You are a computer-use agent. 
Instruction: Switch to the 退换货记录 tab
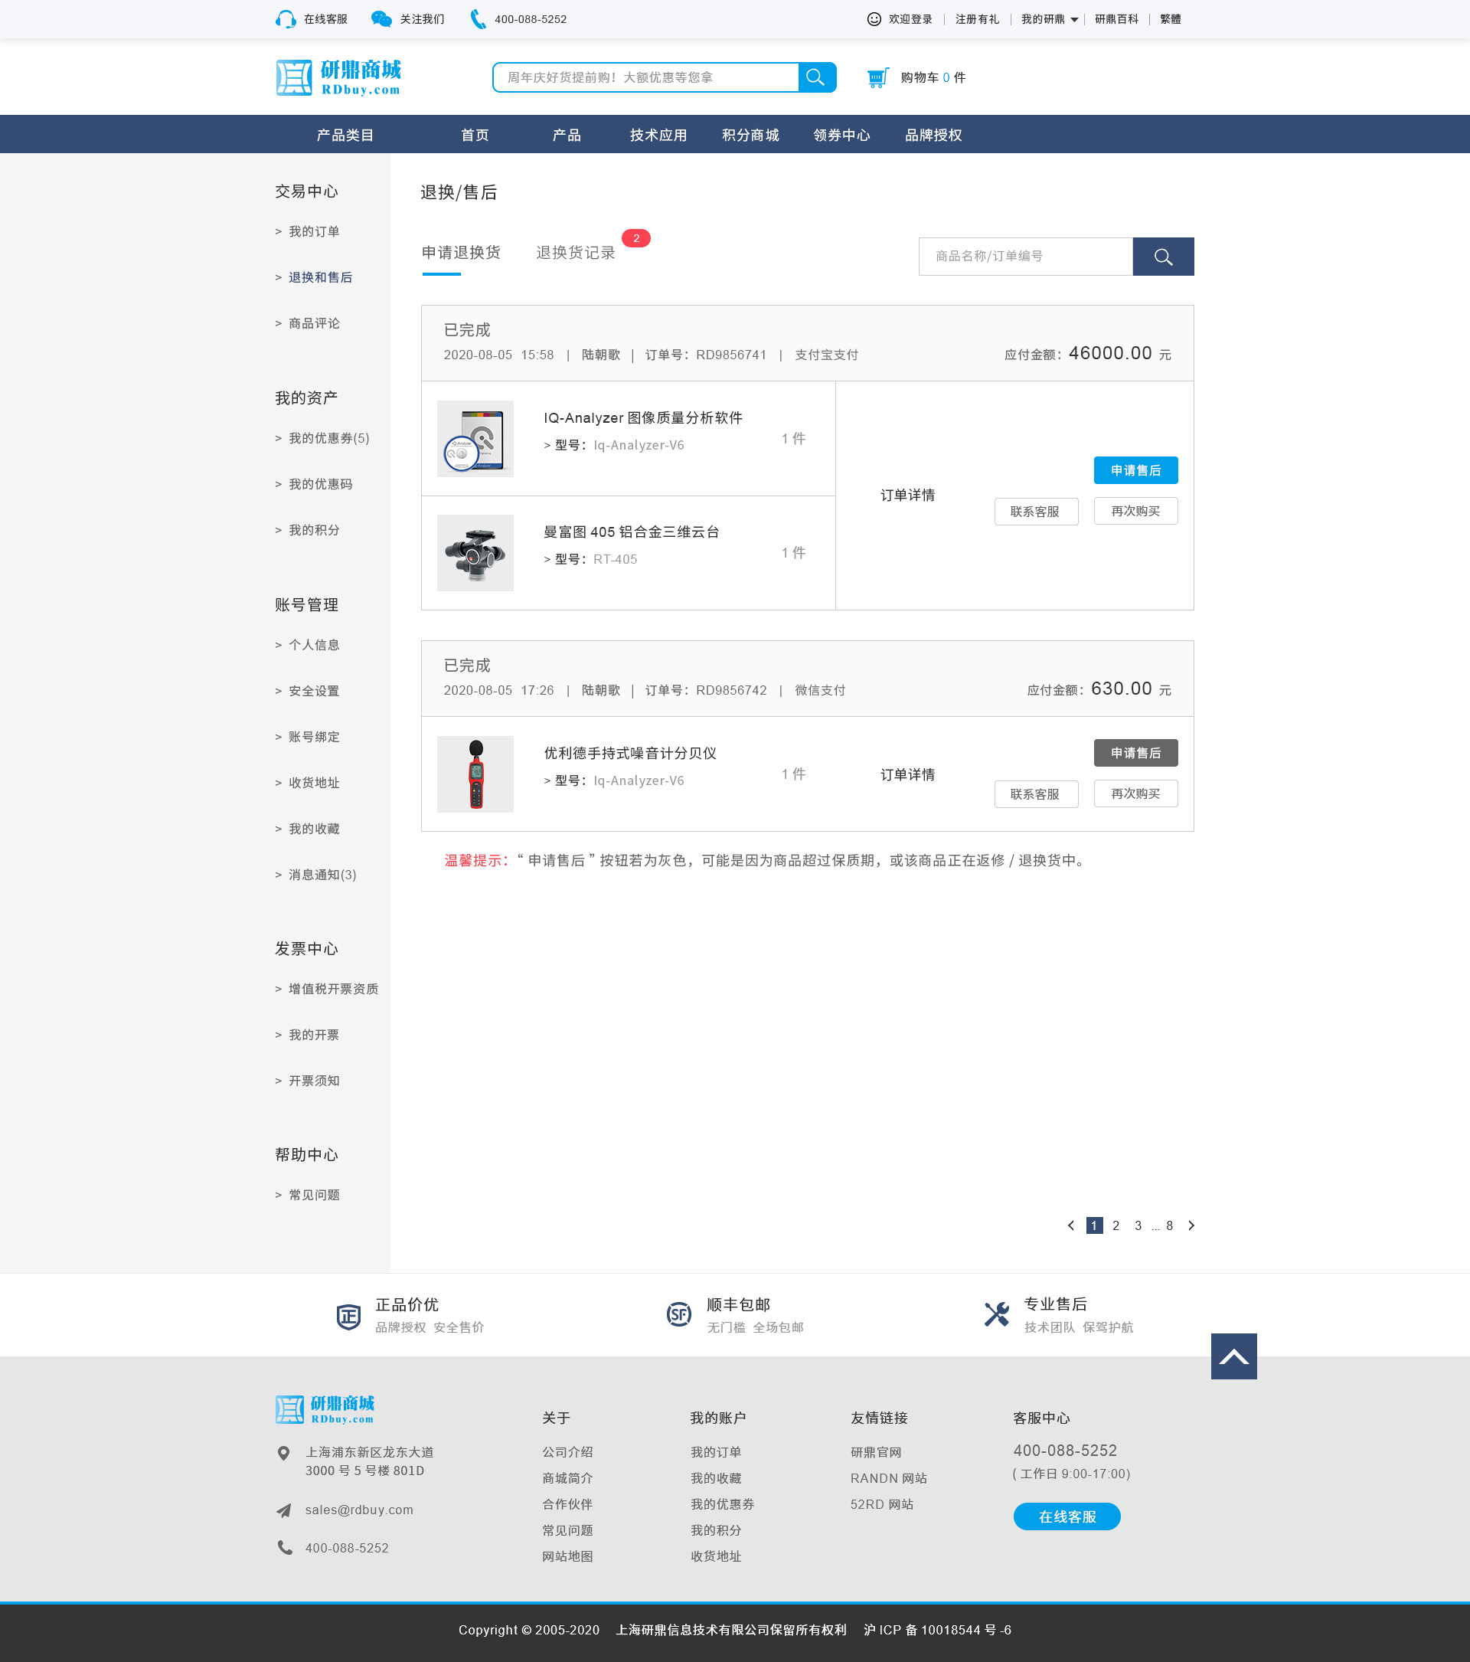click(575, 253)
